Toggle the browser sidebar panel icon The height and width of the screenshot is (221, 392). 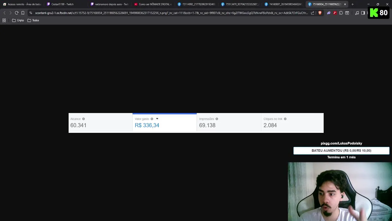click(x=363, y=13)
